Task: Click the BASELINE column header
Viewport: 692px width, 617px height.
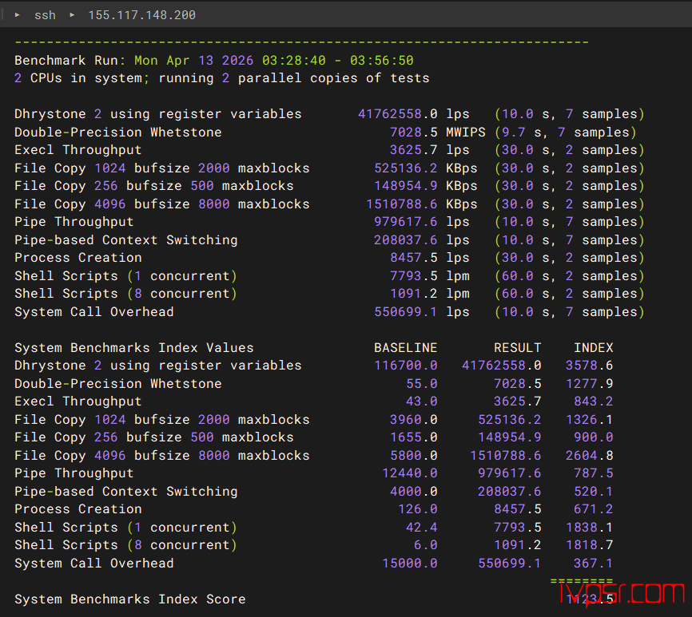Action: 405,348
